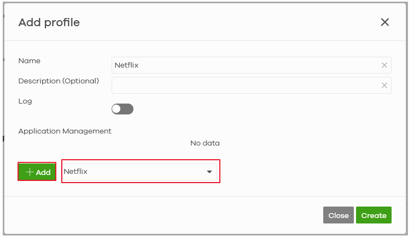Close the Add profile dialog with X

[384, 22]
